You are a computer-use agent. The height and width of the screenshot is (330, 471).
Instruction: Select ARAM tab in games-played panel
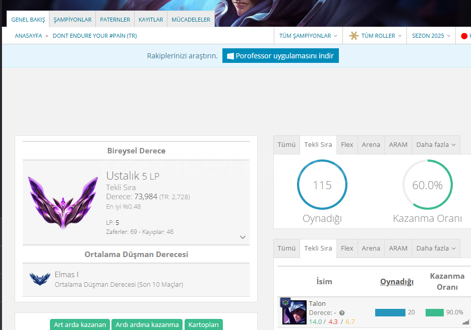coord(398,144)
